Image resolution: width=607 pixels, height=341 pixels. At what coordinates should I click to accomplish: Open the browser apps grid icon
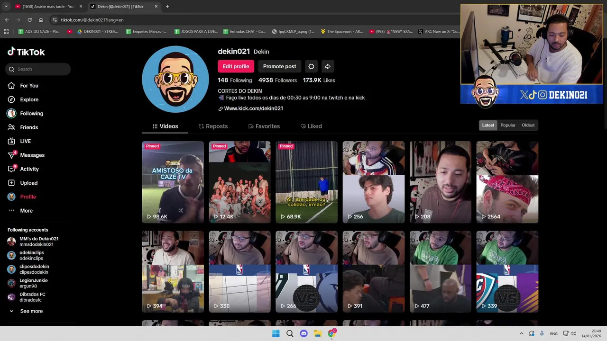click(6, 32)
